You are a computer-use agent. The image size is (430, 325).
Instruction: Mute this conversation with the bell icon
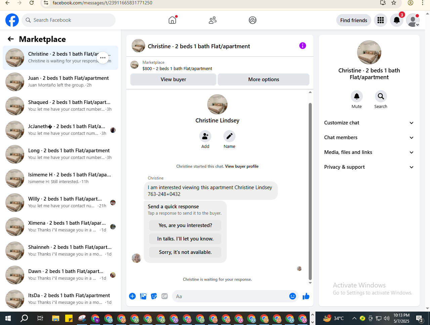coord(357,96)
